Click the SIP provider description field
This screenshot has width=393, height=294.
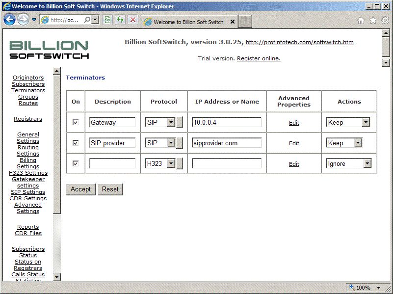coord(112,143)
